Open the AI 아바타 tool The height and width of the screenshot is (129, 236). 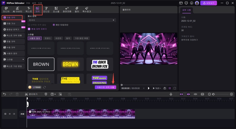(17, 10)
